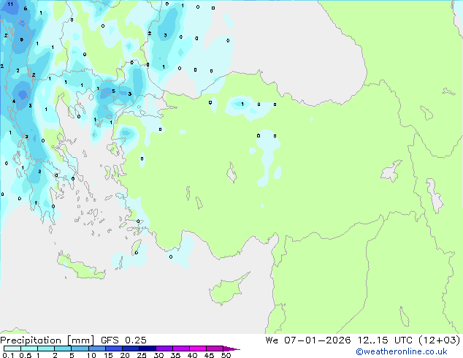Click the forecast offset "(12+03)"

440,340
